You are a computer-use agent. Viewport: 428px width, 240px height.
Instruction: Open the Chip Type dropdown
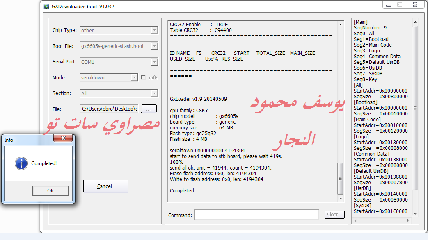pyautogui.click(x=154, y=30)
